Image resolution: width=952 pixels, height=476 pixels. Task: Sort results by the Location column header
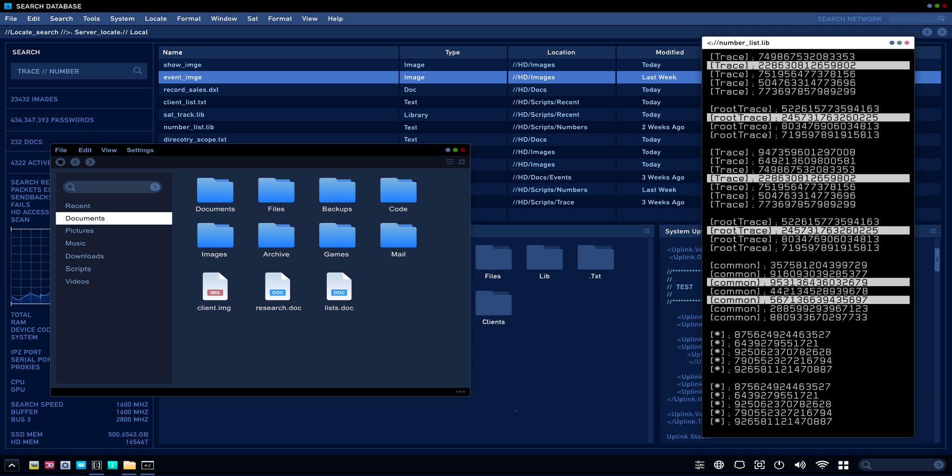click(x=561, y=52)
